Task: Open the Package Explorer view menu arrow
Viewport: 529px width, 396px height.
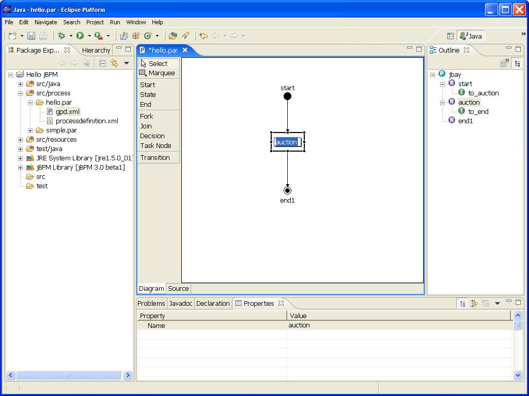Action: coord(127,63)
